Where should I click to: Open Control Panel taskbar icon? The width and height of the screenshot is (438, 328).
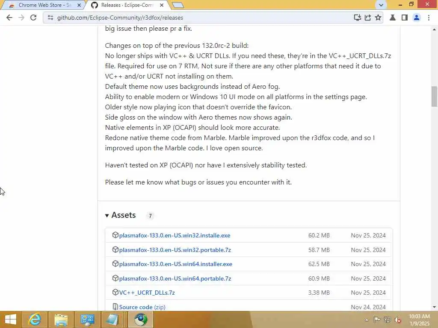(87, 319)
